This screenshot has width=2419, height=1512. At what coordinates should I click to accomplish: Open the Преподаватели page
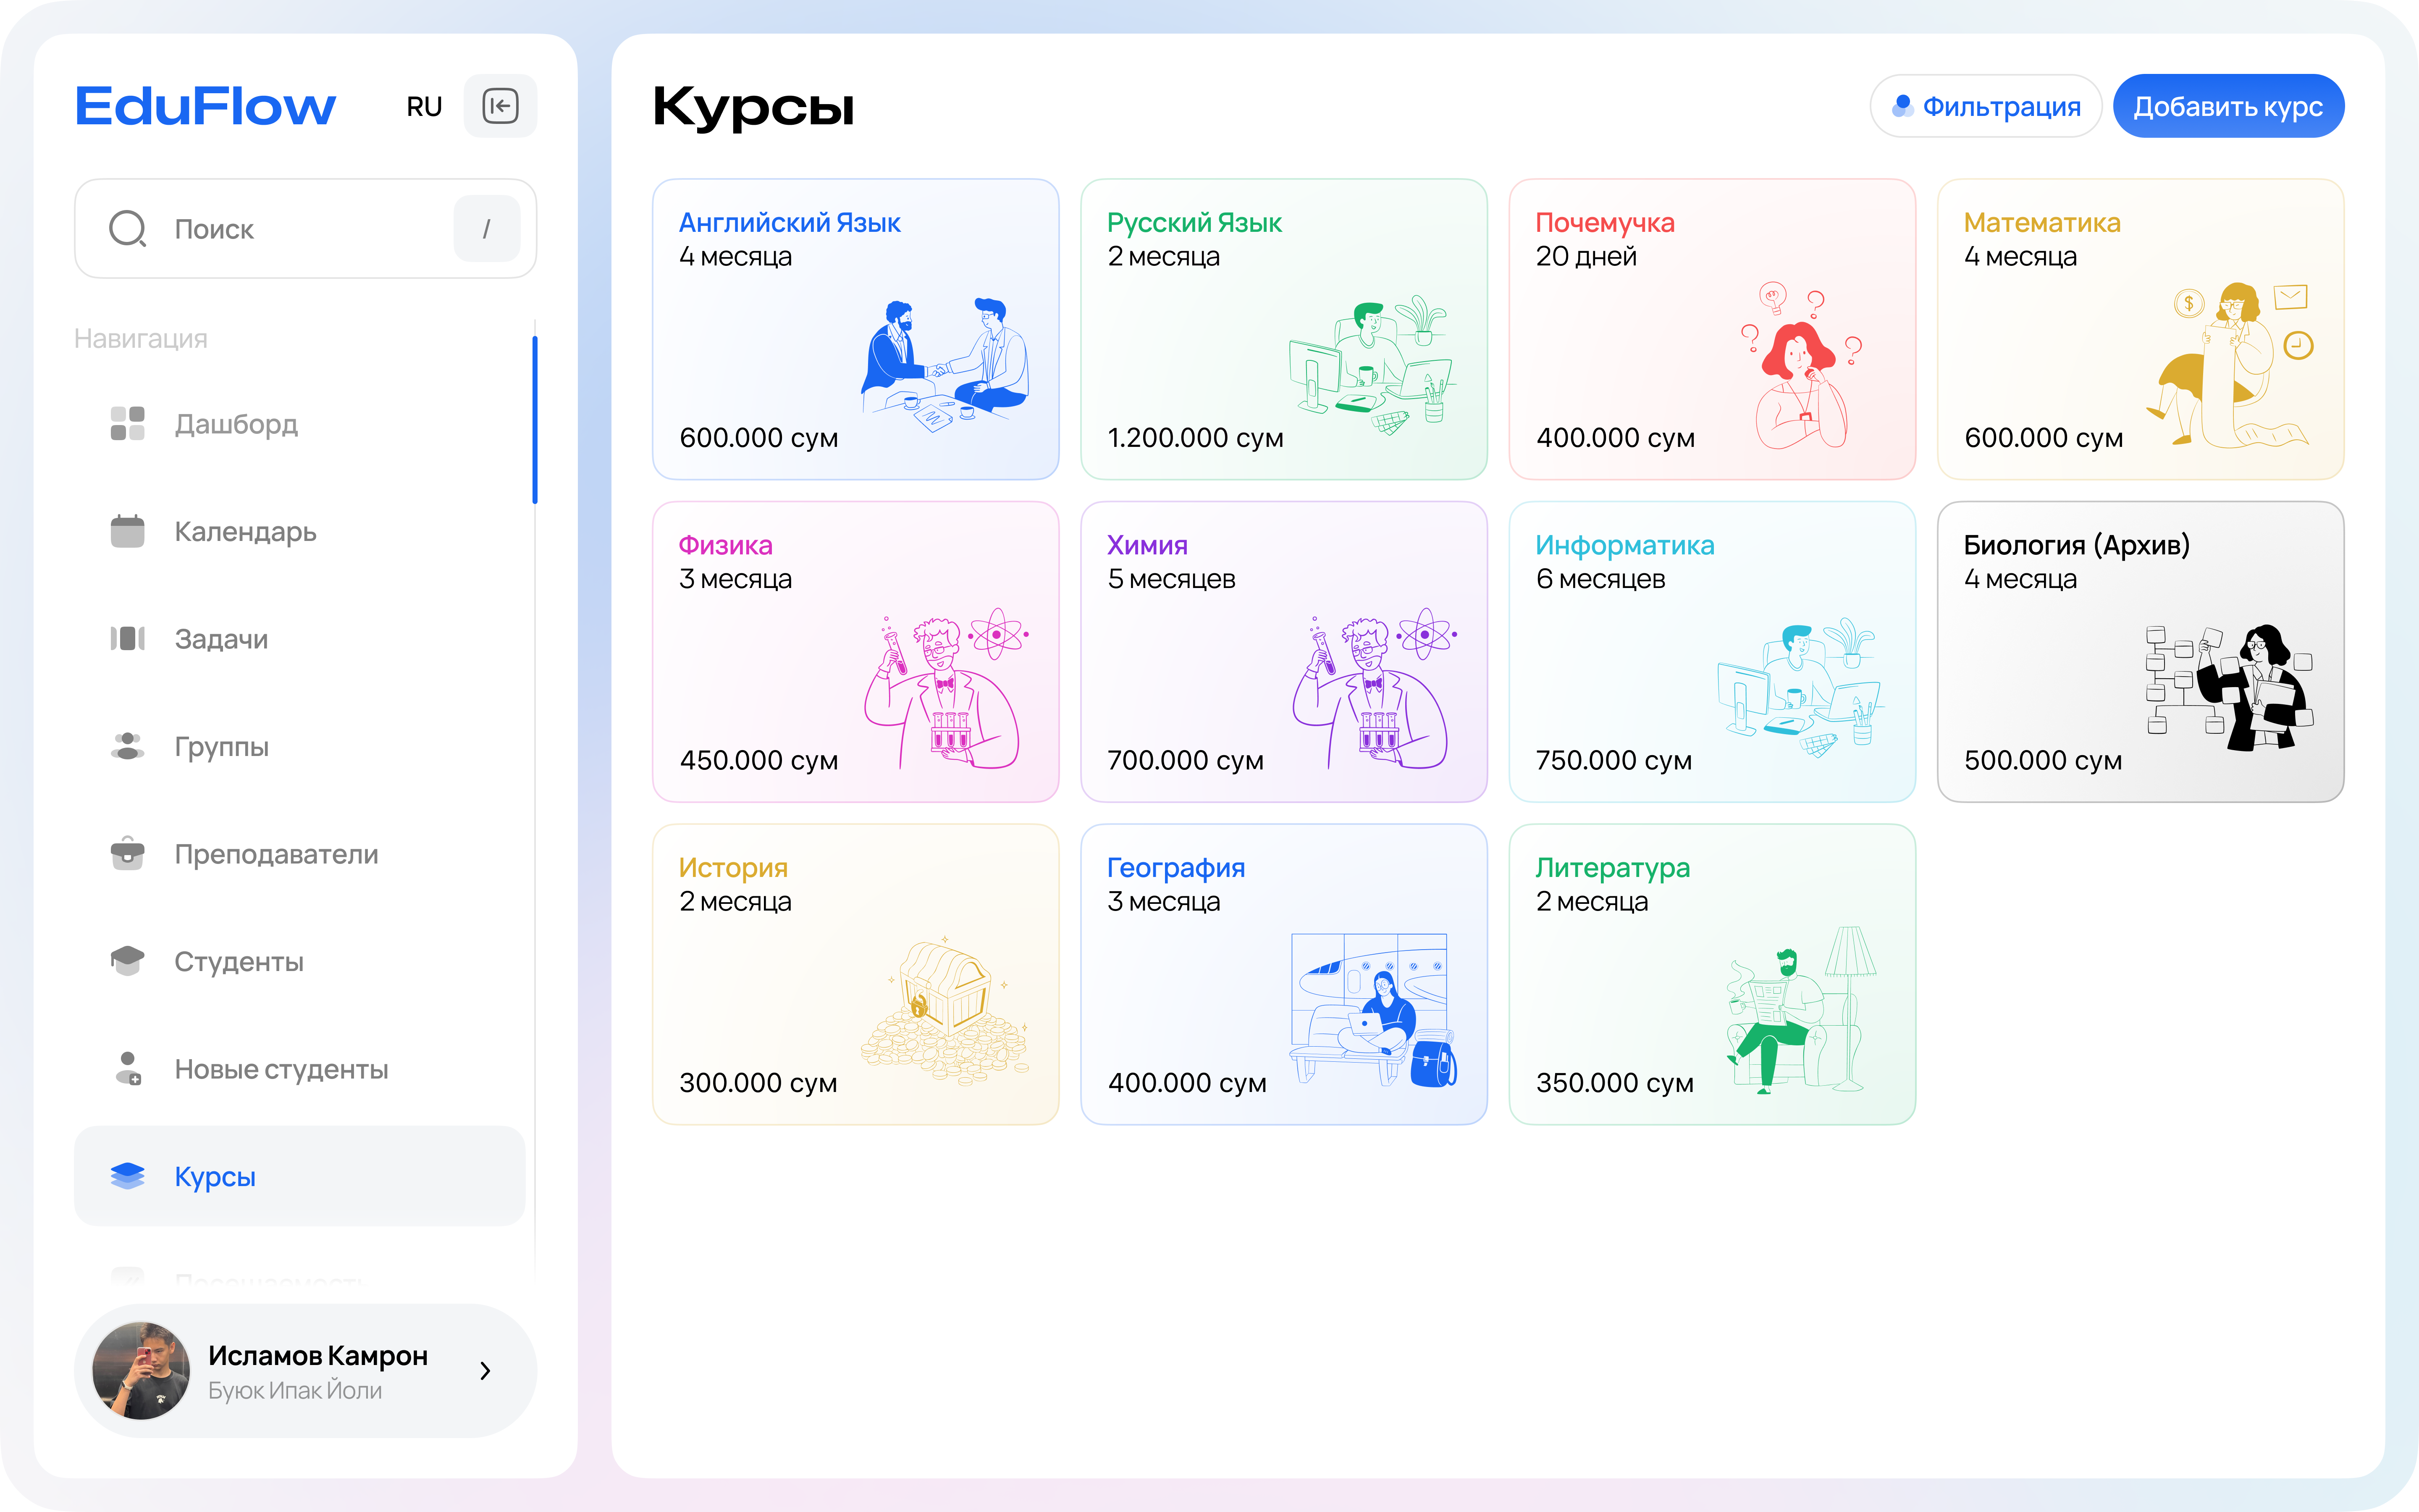[300, 854]
